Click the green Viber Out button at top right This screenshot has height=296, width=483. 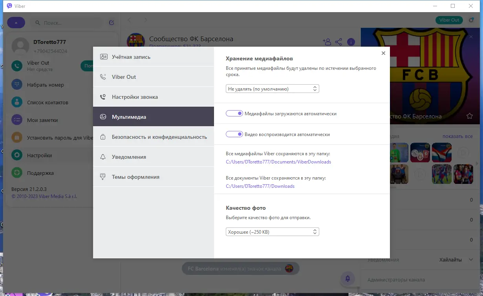point(449,20)
